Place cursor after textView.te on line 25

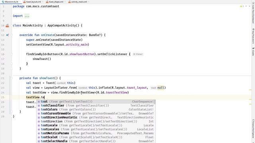pyautogui.click(x=45, y=97)
